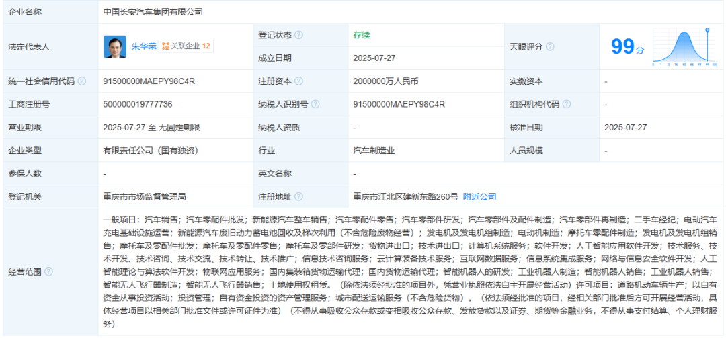Click the 企业类型 label
This screenshot has height=338, width=726.
pyautogui.click(x=25, y=151)
